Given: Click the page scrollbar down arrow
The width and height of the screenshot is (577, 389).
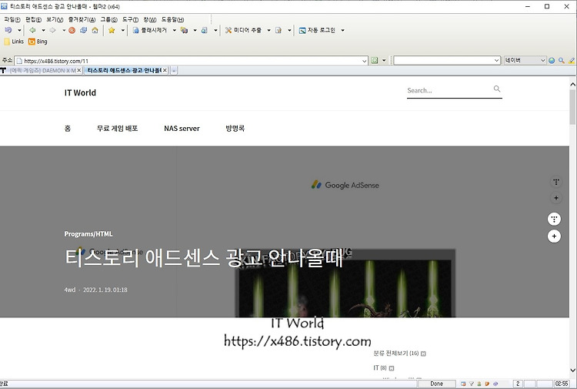Looking at the screenshot, I should [x=572, y=371].
